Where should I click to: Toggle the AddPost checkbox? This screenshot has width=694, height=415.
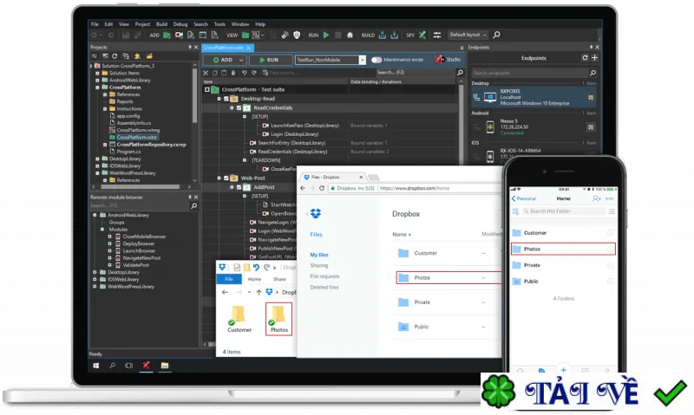239,187
